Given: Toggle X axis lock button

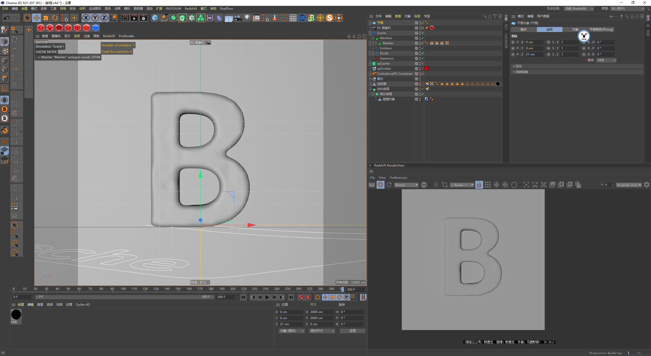Looking at the screenshot, I should [86, 18].
